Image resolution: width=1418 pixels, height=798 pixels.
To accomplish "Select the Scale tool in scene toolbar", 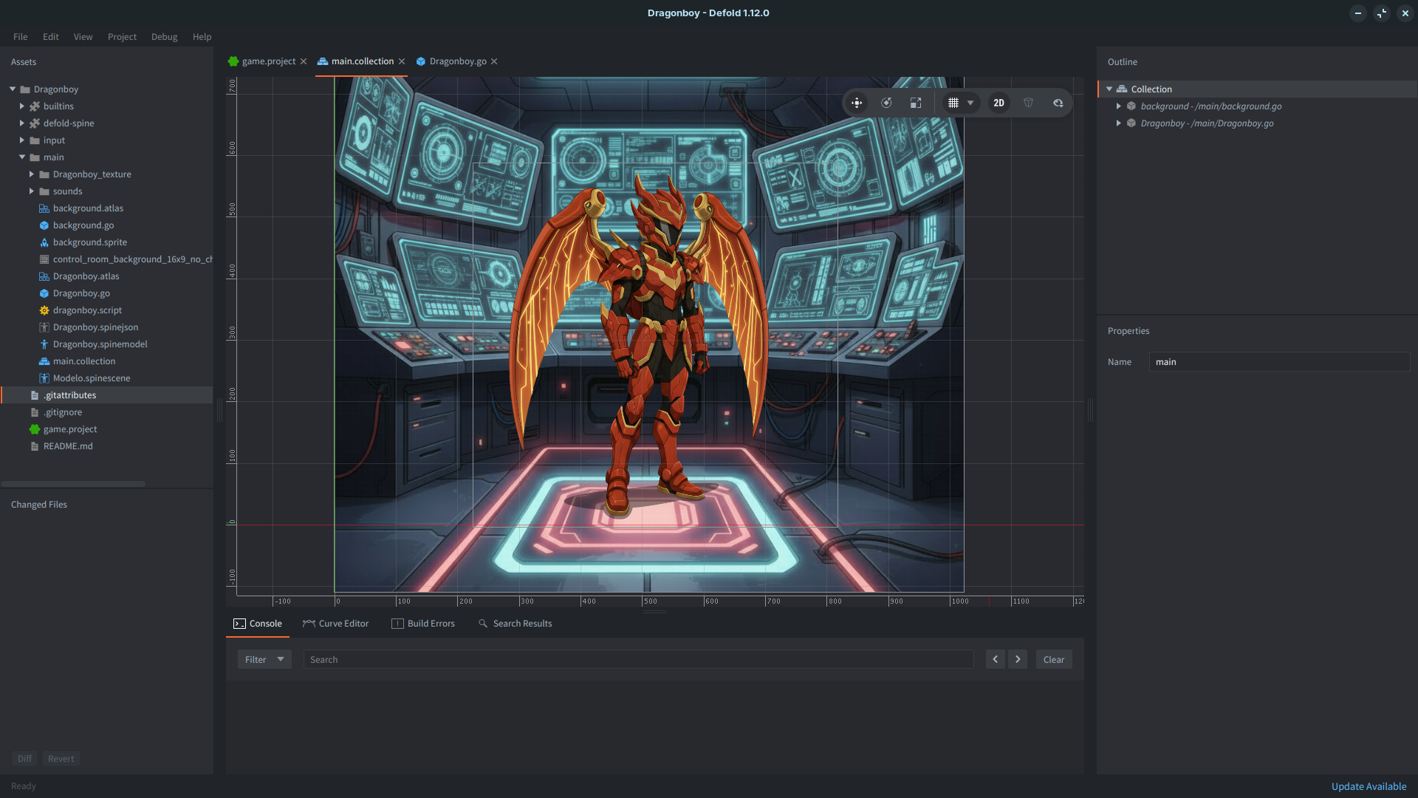I will (916, 103).
